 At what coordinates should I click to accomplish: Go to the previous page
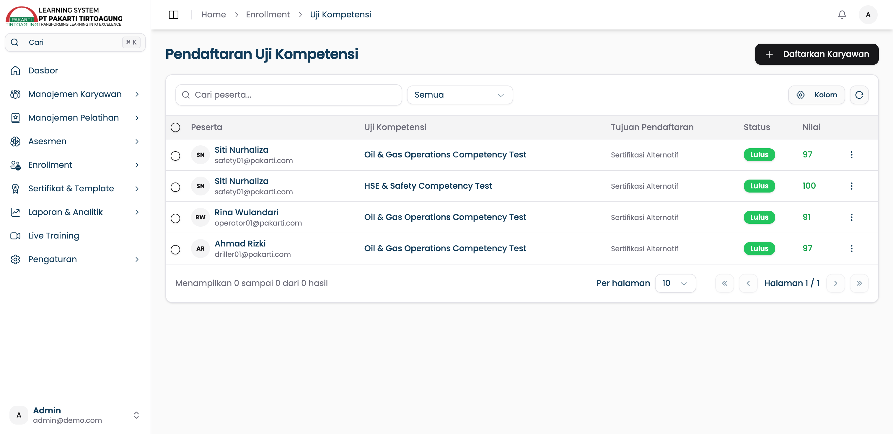(748, 283)
